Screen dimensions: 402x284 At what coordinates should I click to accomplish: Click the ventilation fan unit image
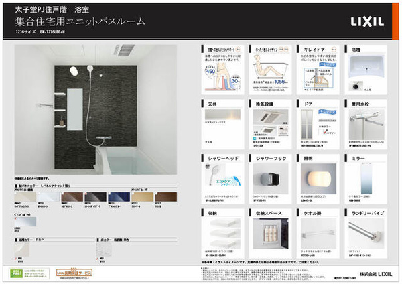click(x=271, y=125)
